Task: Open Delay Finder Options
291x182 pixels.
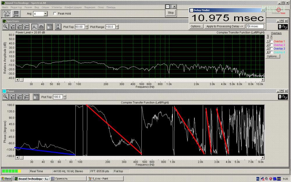Action: coord(196,26)
